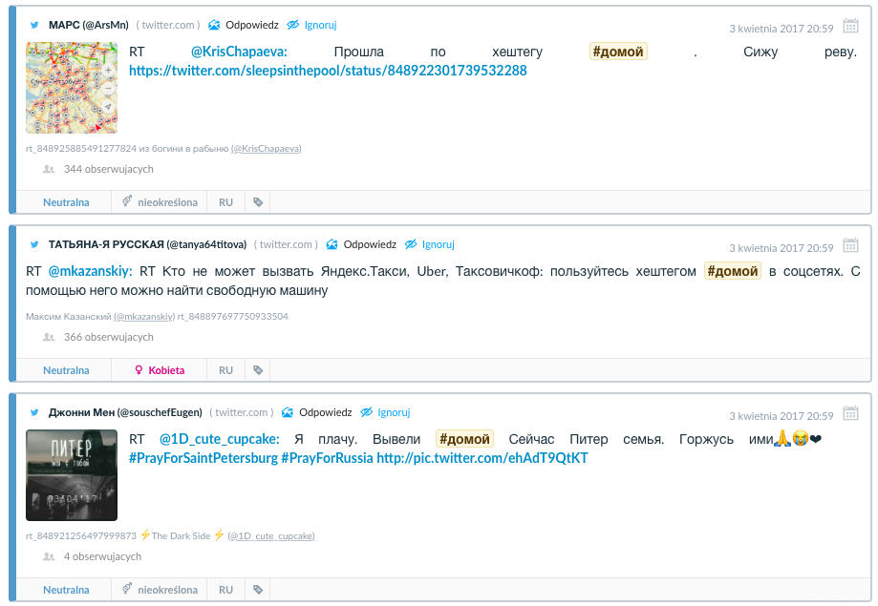Screen dimensions: 878x606
Task: Select the RU language tag on the МАРС post
Action: pos(225,202)
